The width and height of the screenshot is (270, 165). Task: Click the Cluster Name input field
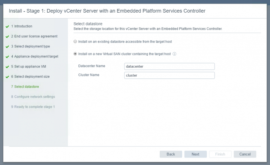(x=169, y=75)
